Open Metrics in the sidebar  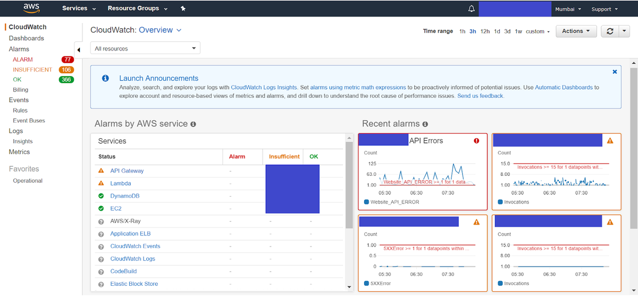[20, 152]
